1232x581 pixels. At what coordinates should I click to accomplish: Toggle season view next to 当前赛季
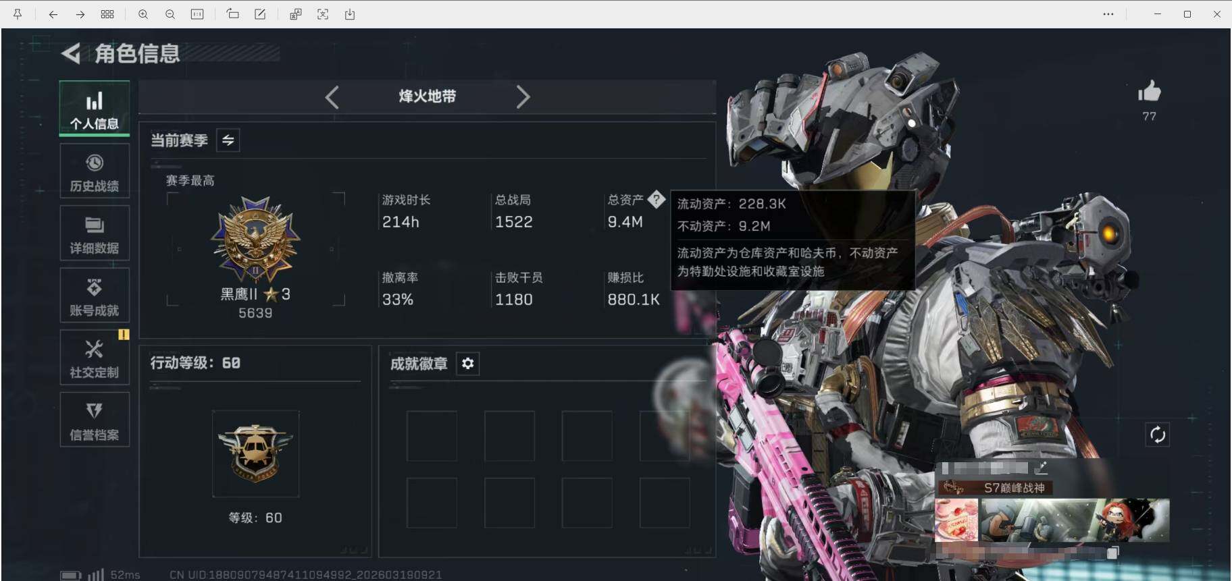[x=228, y=140]
